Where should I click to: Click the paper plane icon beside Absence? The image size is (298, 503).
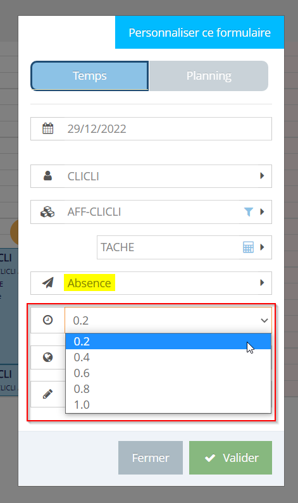pyautogui.click(x=48, y=283)
